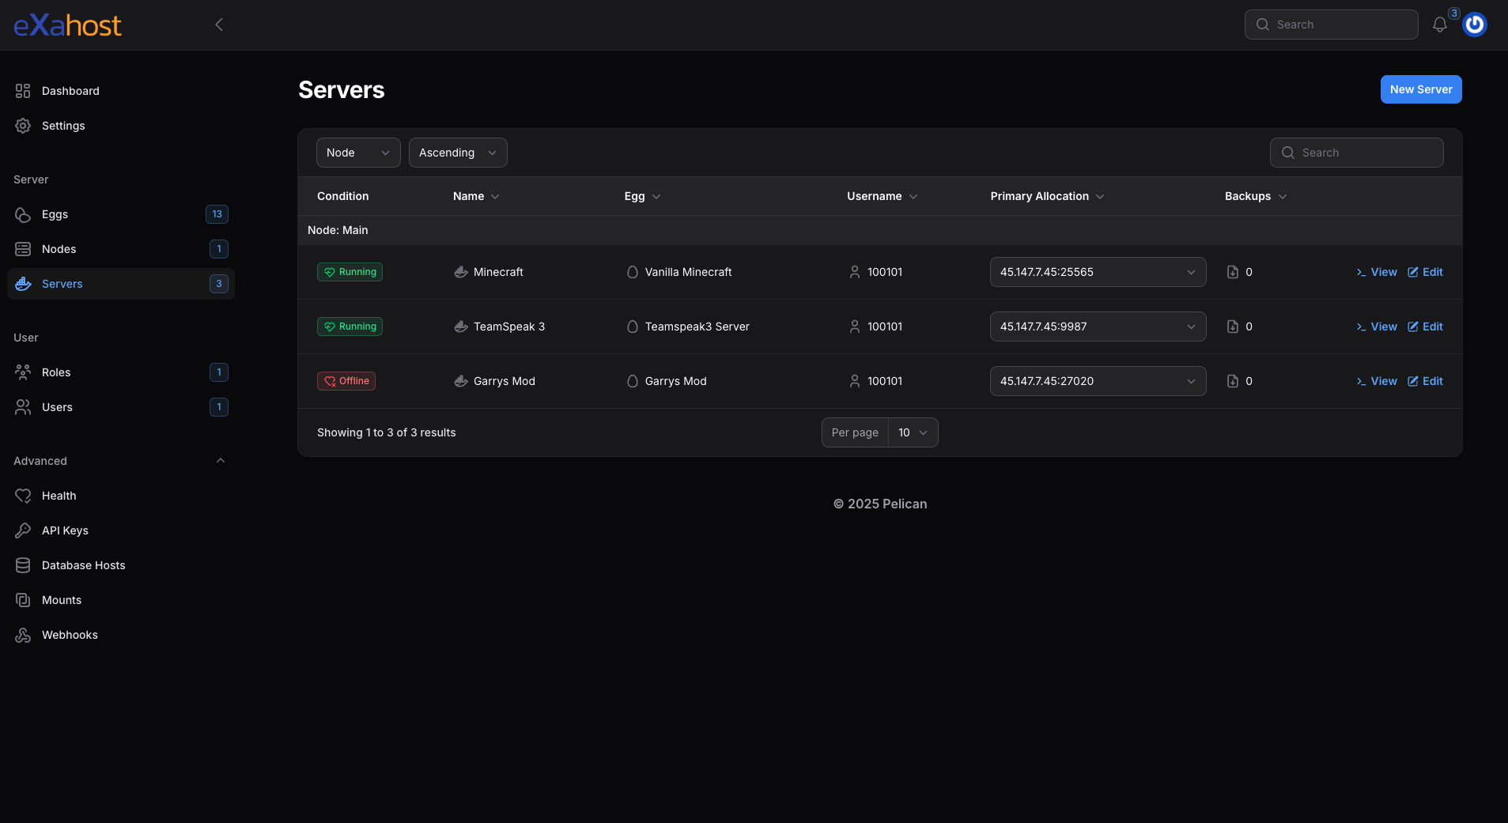Open the Database Hosts section
Screen dimensions: 1508x823
(83, 565)
